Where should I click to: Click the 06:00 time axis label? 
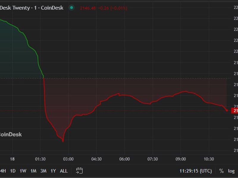tap(124, 159)
